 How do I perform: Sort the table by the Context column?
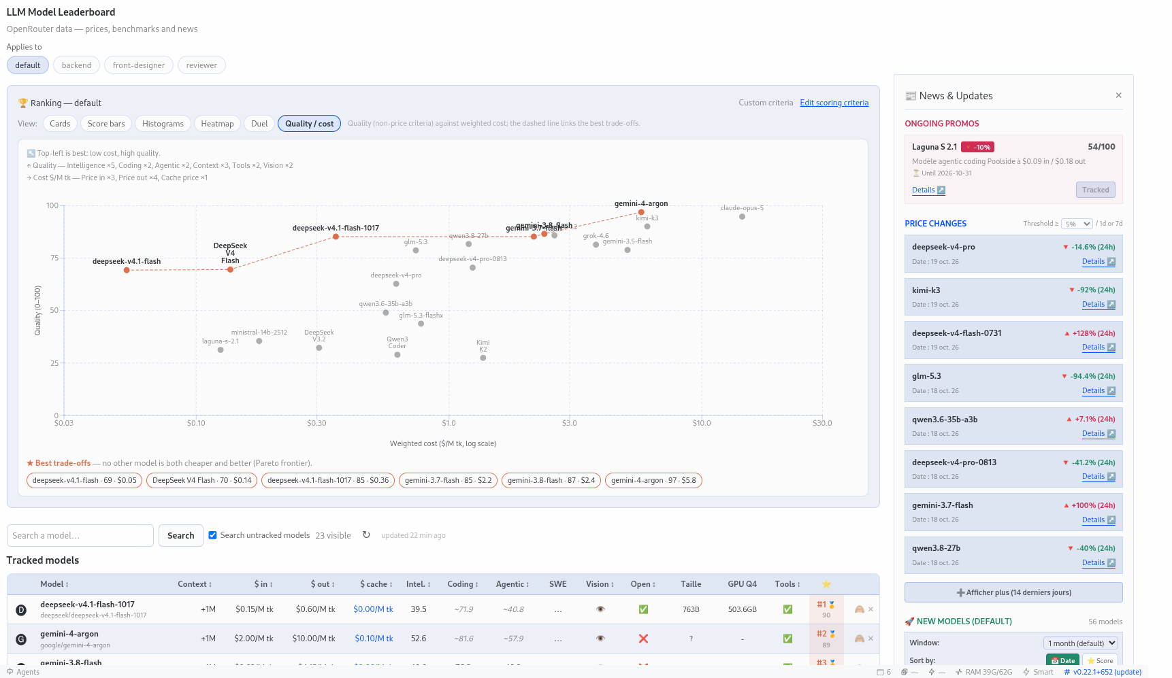[x=195, y=584]
